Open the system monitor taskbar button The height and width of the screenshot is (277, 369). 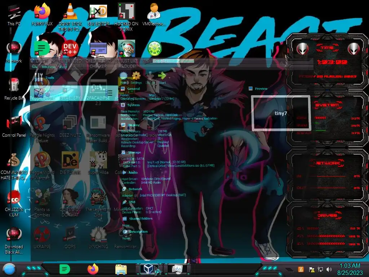click(177, 269)
